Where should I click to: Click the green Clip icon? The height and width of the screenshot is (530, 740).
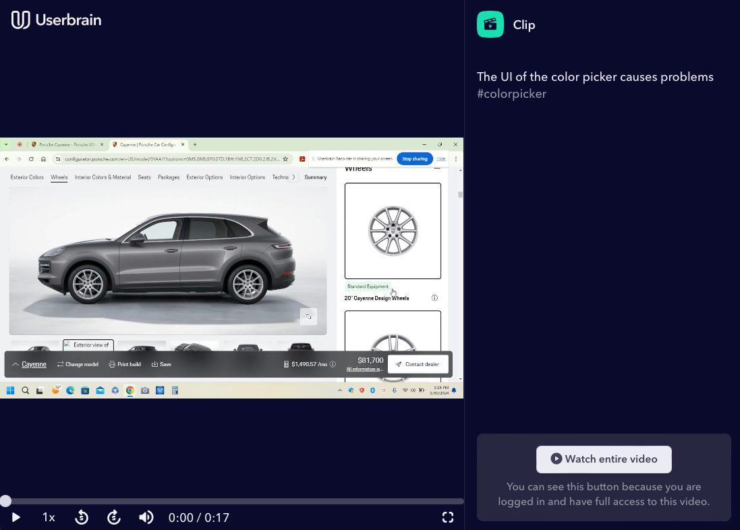[x=490, y=24]
